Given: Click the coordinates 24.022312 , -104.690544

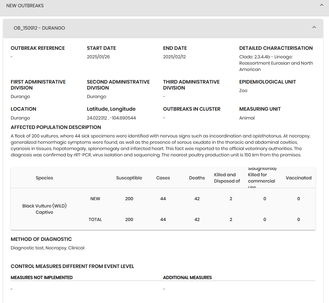Looking at the screenshot, I should click(x=111, y=118).
